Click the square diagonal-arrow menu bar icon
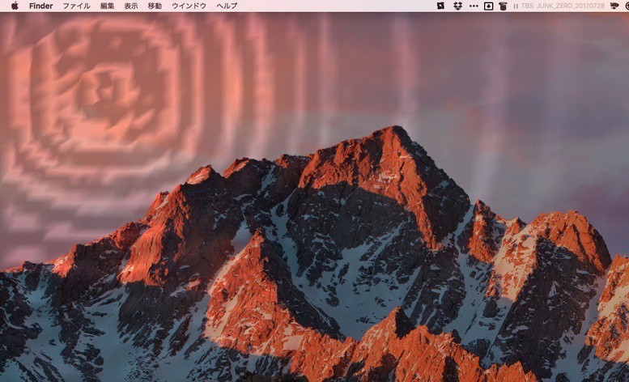Image resolution: width=629 pixels, height=382 pixels. click(440, 6)
